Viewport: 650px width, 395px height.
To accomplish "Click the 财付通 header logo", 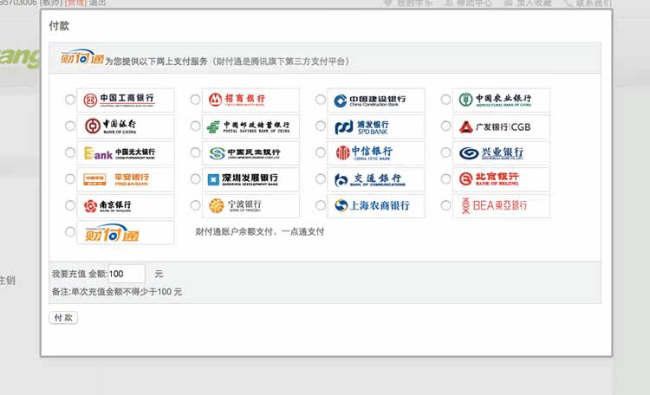I will point(82,58).
